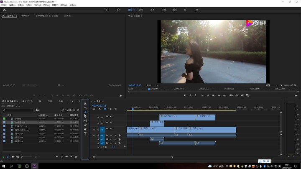
Task: Open the Project panel menu icon
Action: click(18, 101)
